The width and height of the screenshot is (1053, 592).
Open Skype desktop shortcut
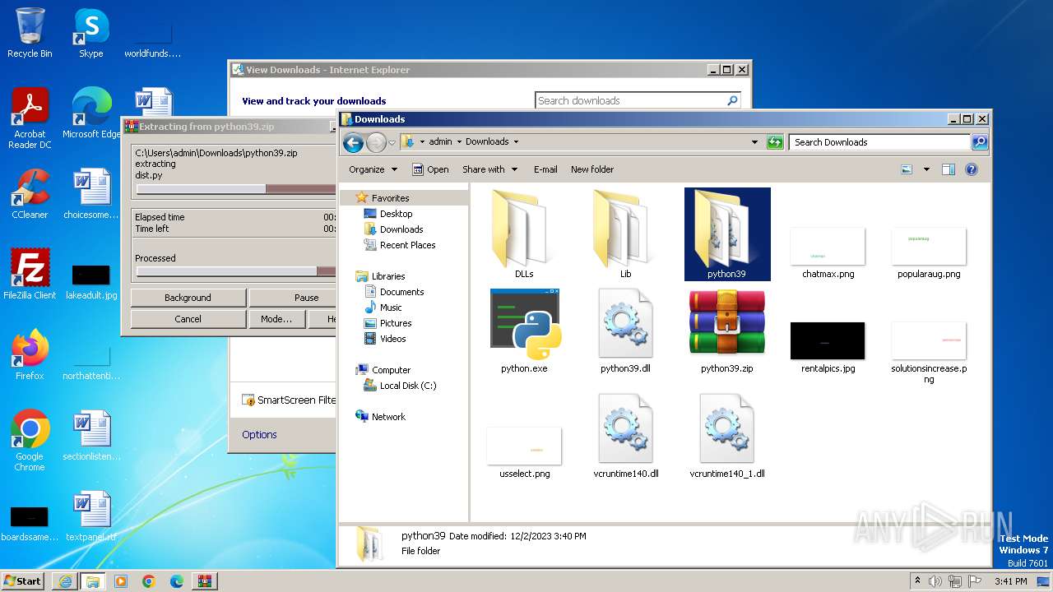pos(90,33)
